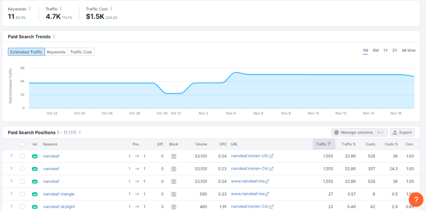Open Manage columns button

click(359, 132)
